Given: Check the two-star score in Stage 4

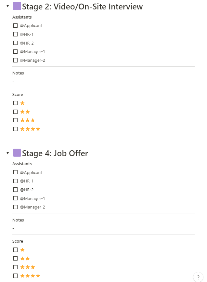Looking at the screenshot, I should coord(15,259).
